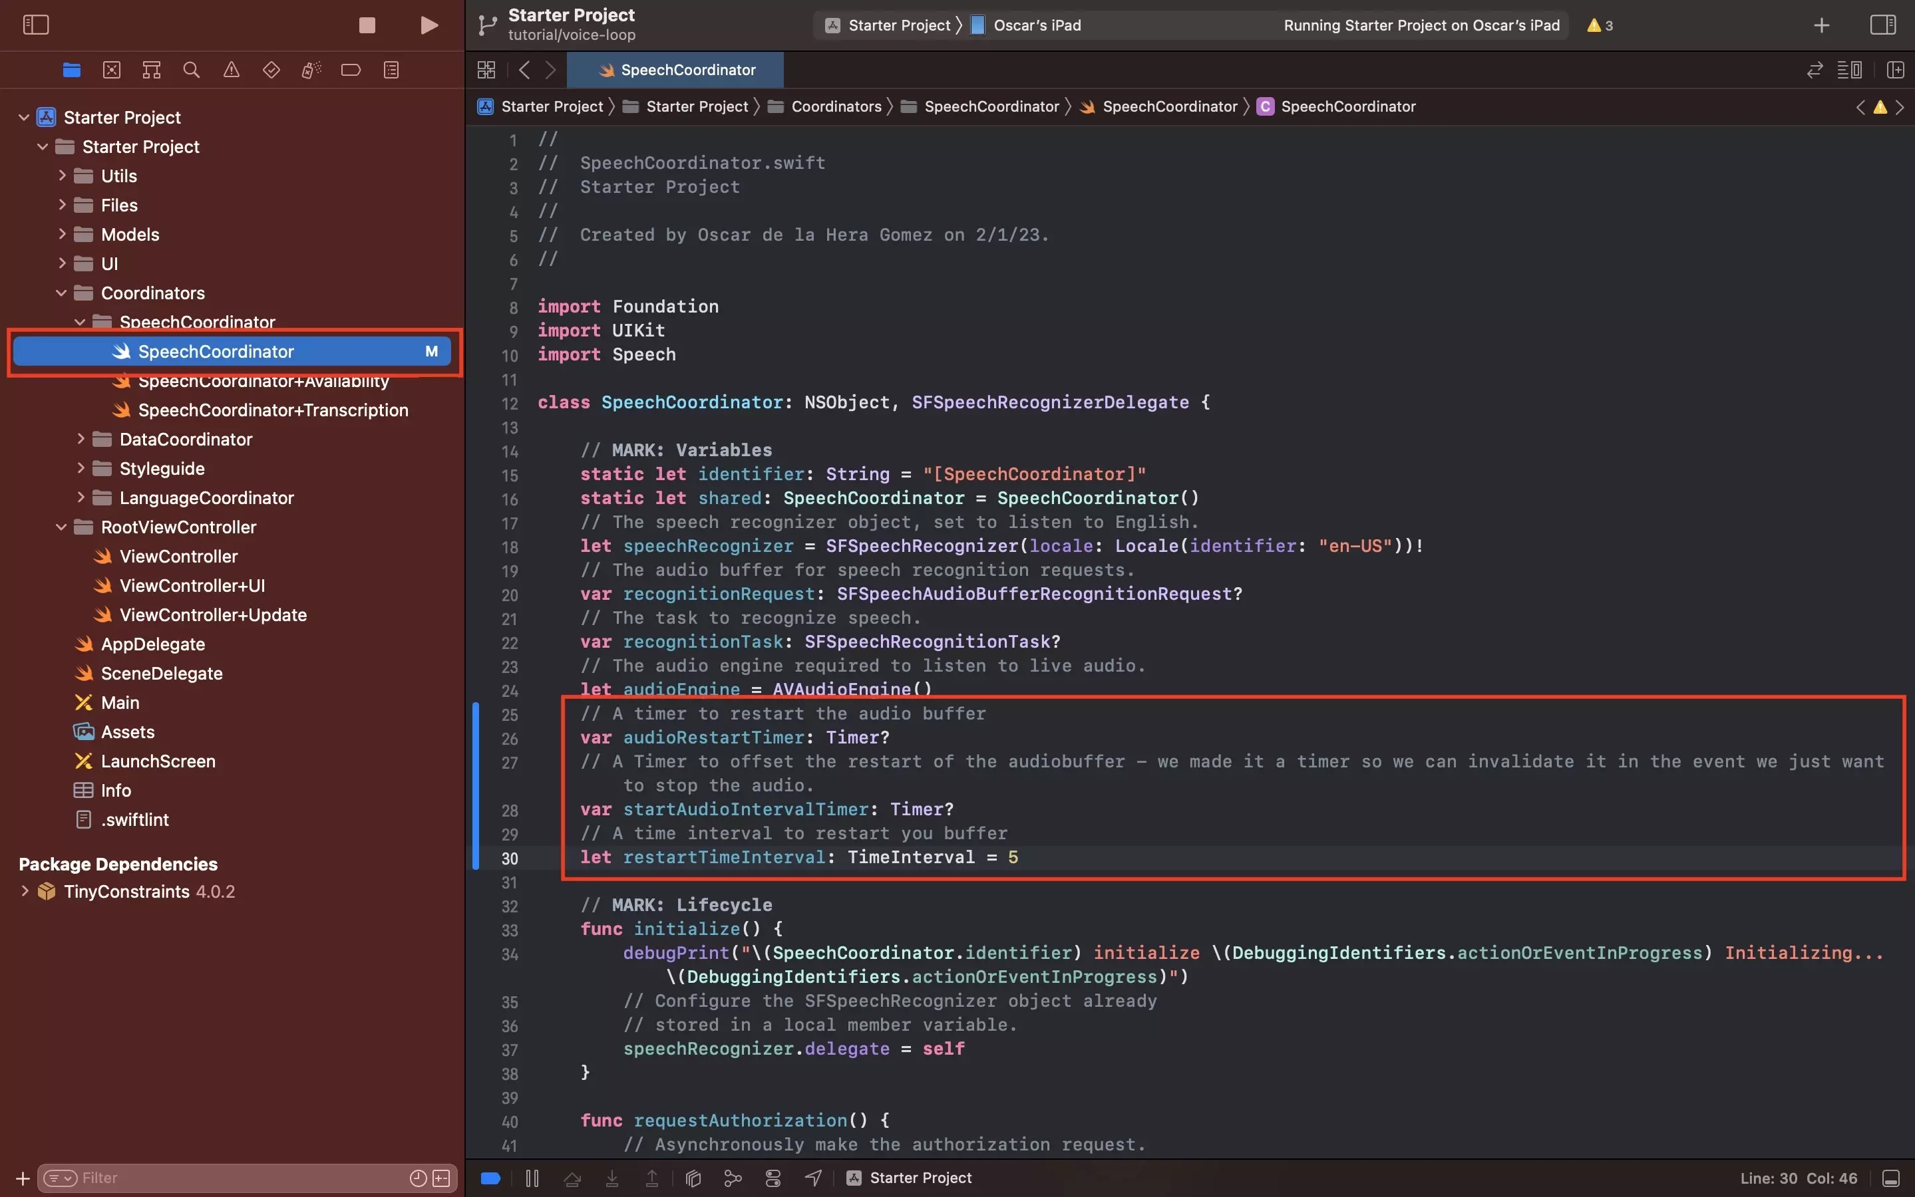Run the Starter Project build

coord(429,25)
